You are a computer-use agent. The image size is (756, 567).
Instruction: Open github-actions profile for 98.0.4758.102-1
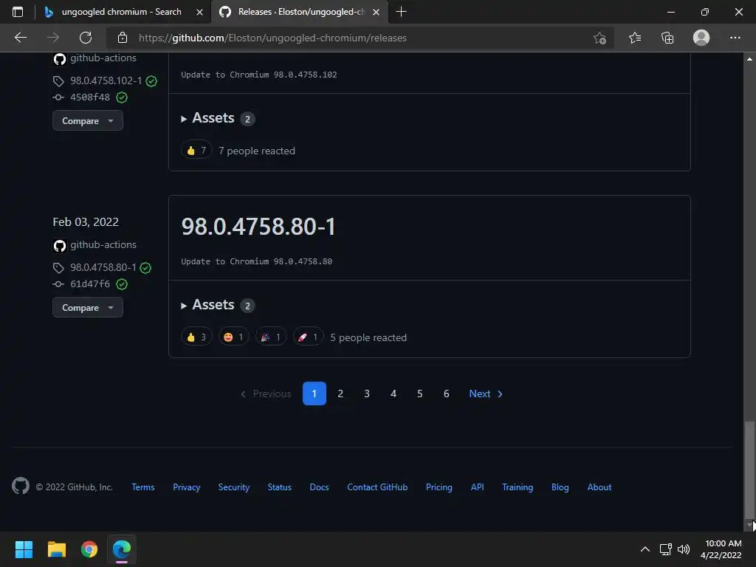[103, 58]
